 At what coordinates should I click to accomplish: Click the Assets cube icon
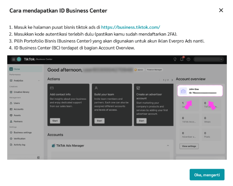(x=11, y=115)
